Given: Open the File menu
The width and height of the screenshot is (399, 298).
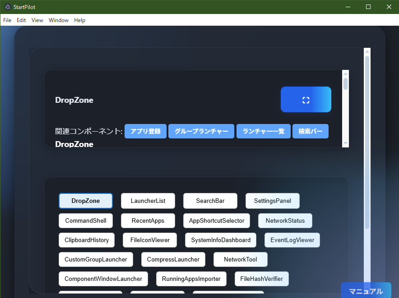Looking at the screenshot, I should pos(7,20).
